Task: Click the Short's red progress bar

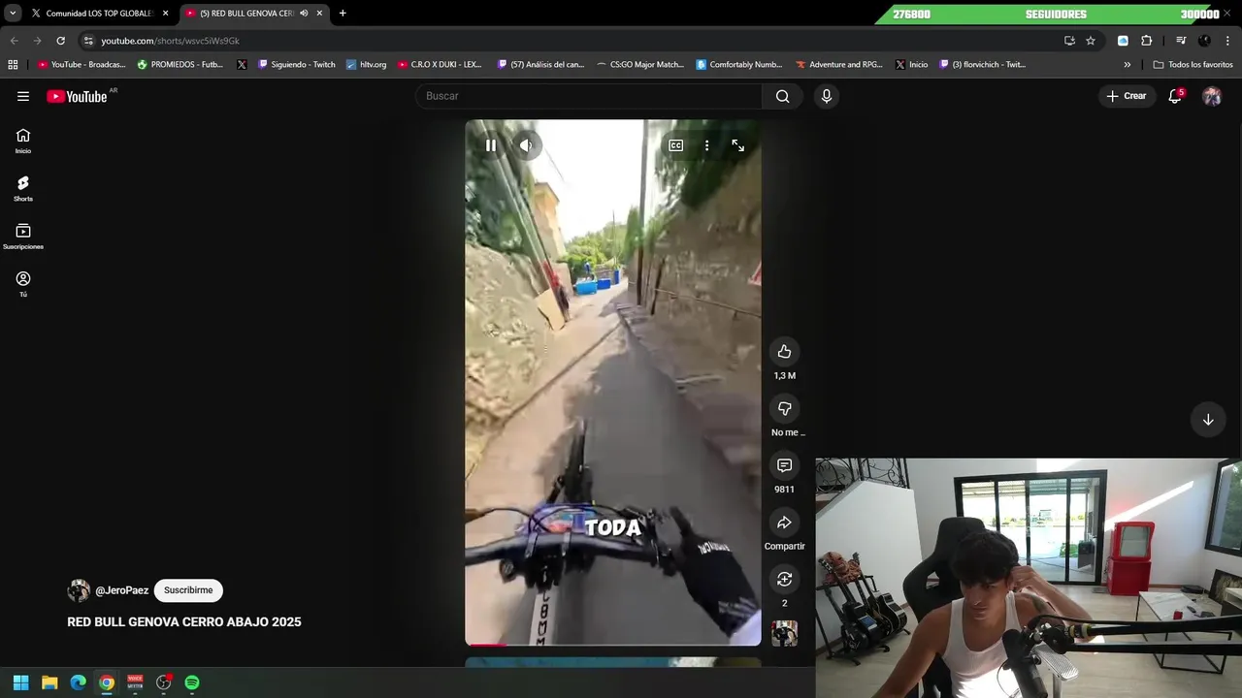Action: click(485, 644)
